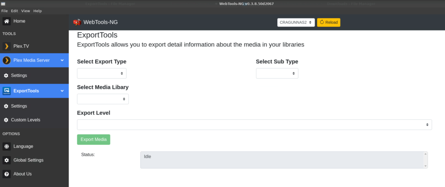Open the Select Export Type dropdown
Viewport: 445px width, 187px height.
click(102, 73)
